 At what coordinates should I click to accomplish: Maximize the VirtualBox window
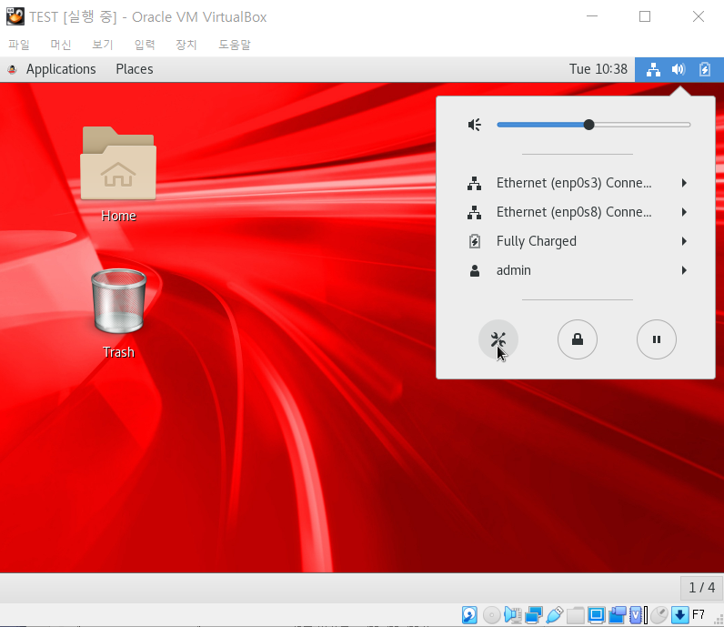pyautogui.click(x=645, y=16)
